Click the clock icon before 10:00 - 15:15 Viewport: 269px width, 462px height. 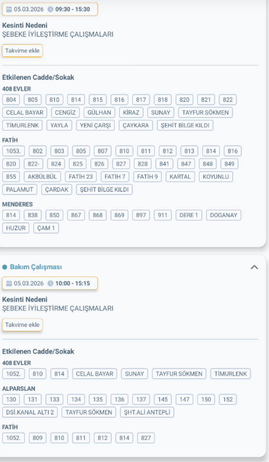51,284
